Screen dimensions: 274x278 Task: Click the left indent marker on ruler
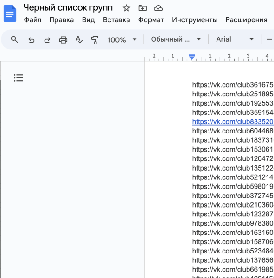click(192, 57)
